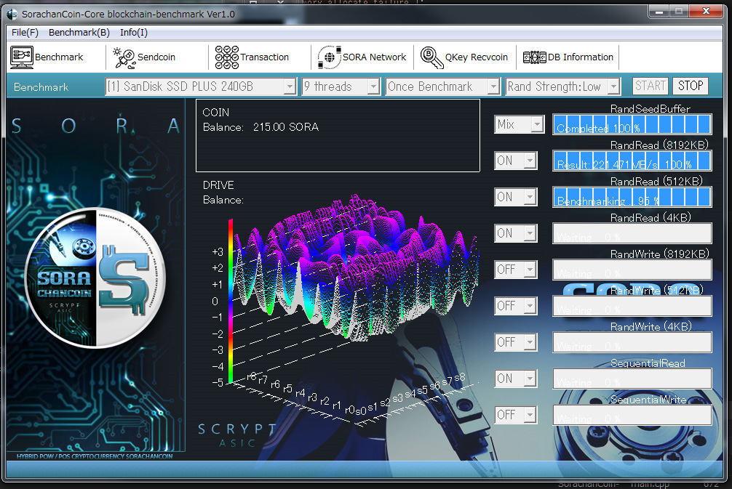
Task: Click the RandWrite (4KB) waiting progress bar
Action: coord(632,343)
